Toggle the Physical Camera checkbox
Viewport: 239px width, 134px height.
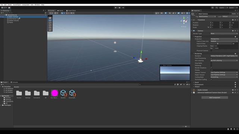(x=211, y=51)
